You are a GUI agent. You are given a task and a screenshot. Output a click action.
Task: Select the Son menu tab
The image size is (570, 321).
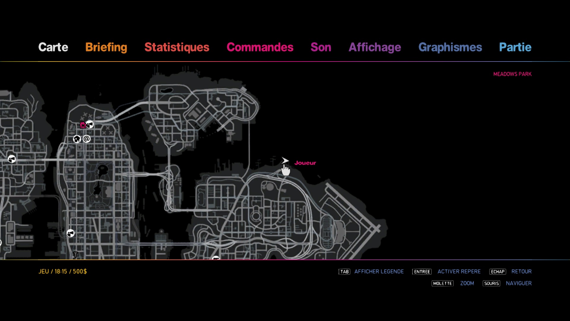[321, 47]
